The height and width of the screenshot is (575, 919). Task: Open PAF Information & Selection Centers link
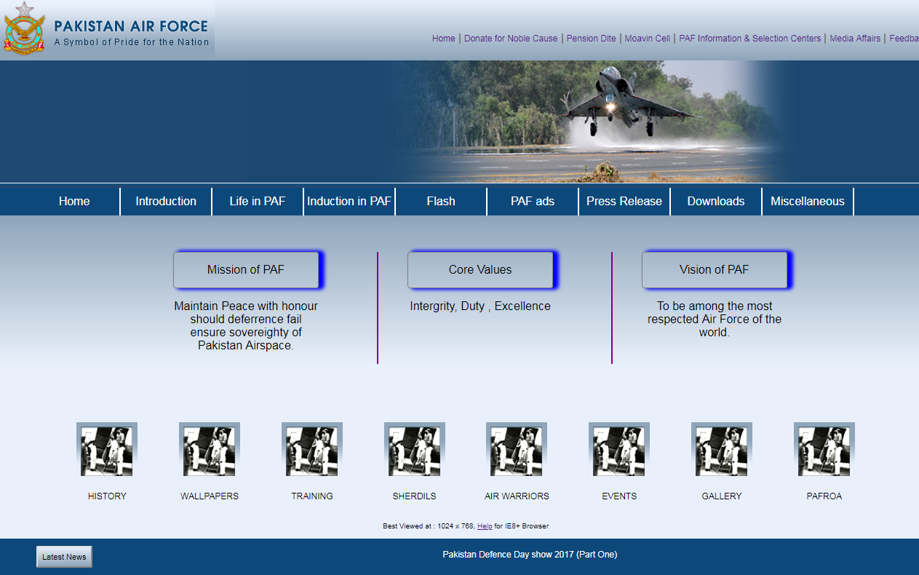coord(750,39)
